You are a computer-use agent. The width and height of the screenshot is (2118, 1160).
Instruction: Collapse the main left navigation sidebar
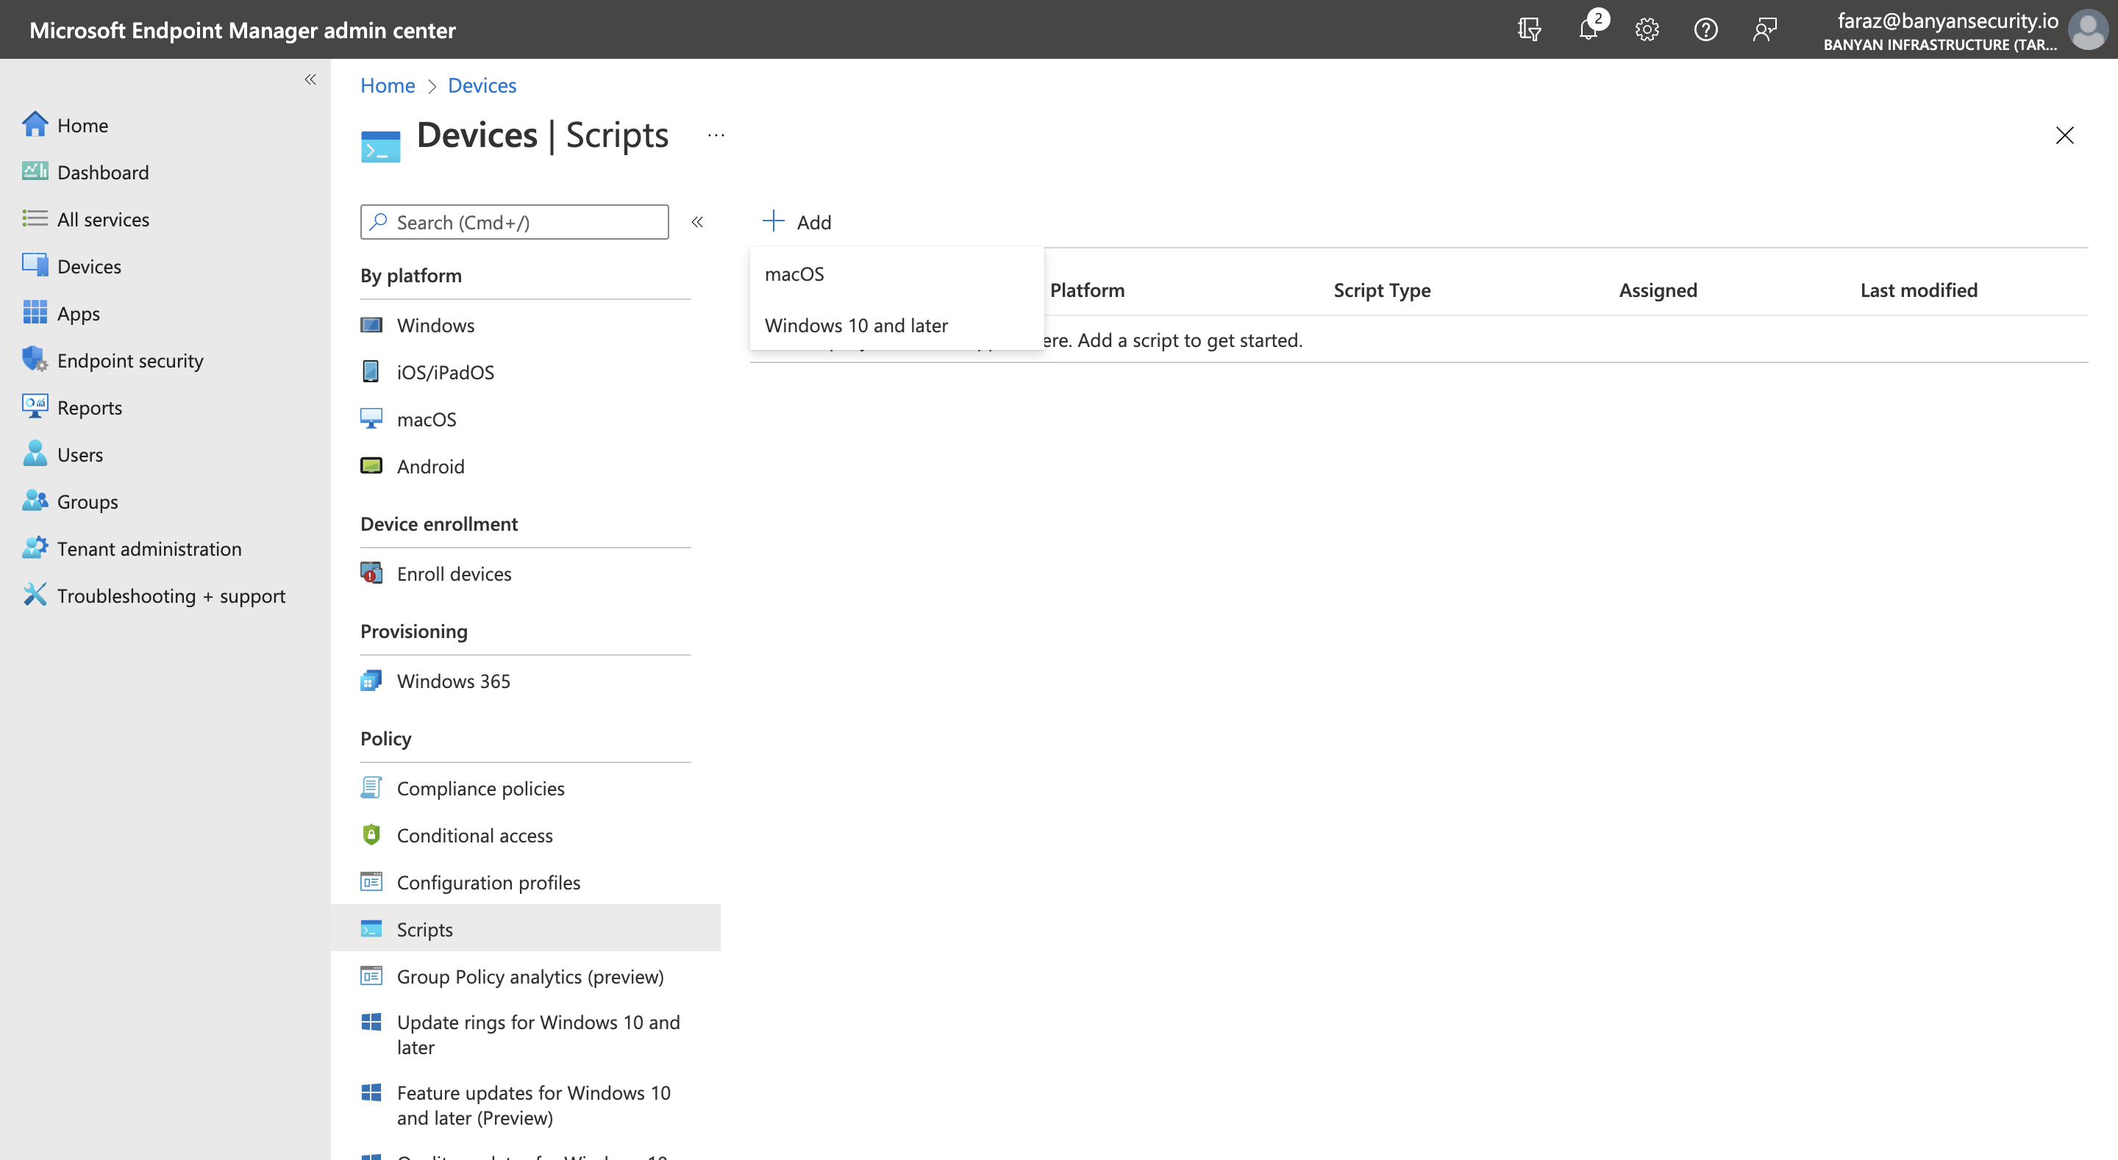click(310, 79)
